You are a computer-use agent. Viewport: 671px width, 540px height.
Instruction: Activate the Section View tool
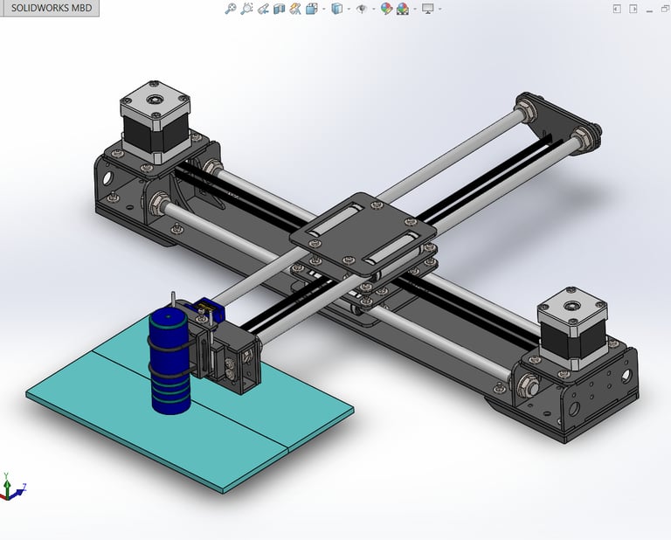[279, 9]
